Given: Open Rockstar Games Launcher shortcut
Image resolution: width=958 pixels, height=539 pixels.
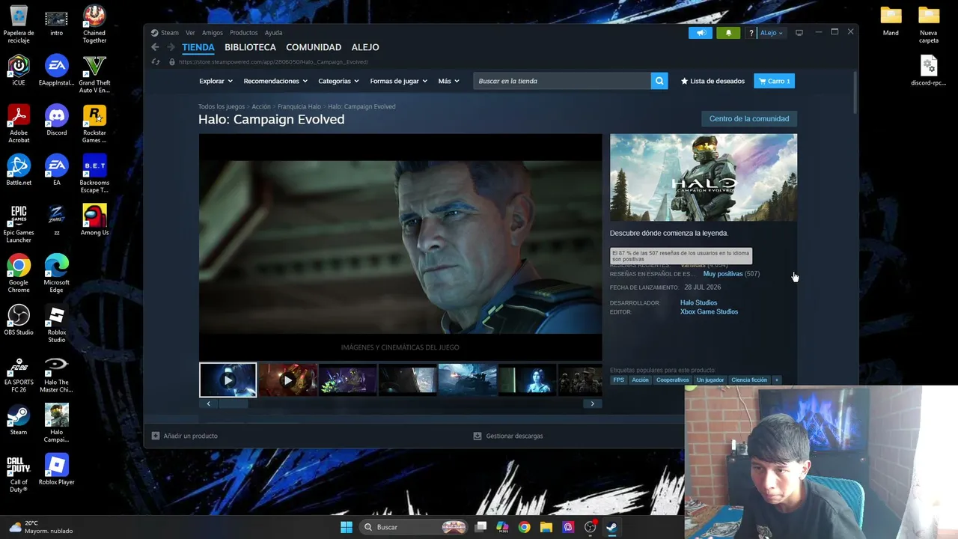Looking at the screenshot, I should [94, 124].
